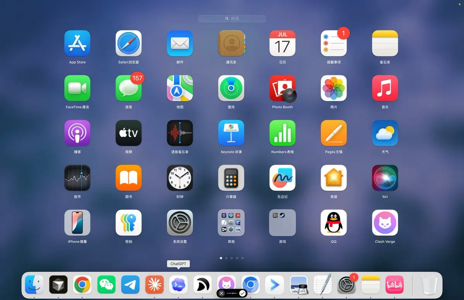Open yellow Notes icon in Dock
This screenshot has height=300, width=464.
pos(370,285)
